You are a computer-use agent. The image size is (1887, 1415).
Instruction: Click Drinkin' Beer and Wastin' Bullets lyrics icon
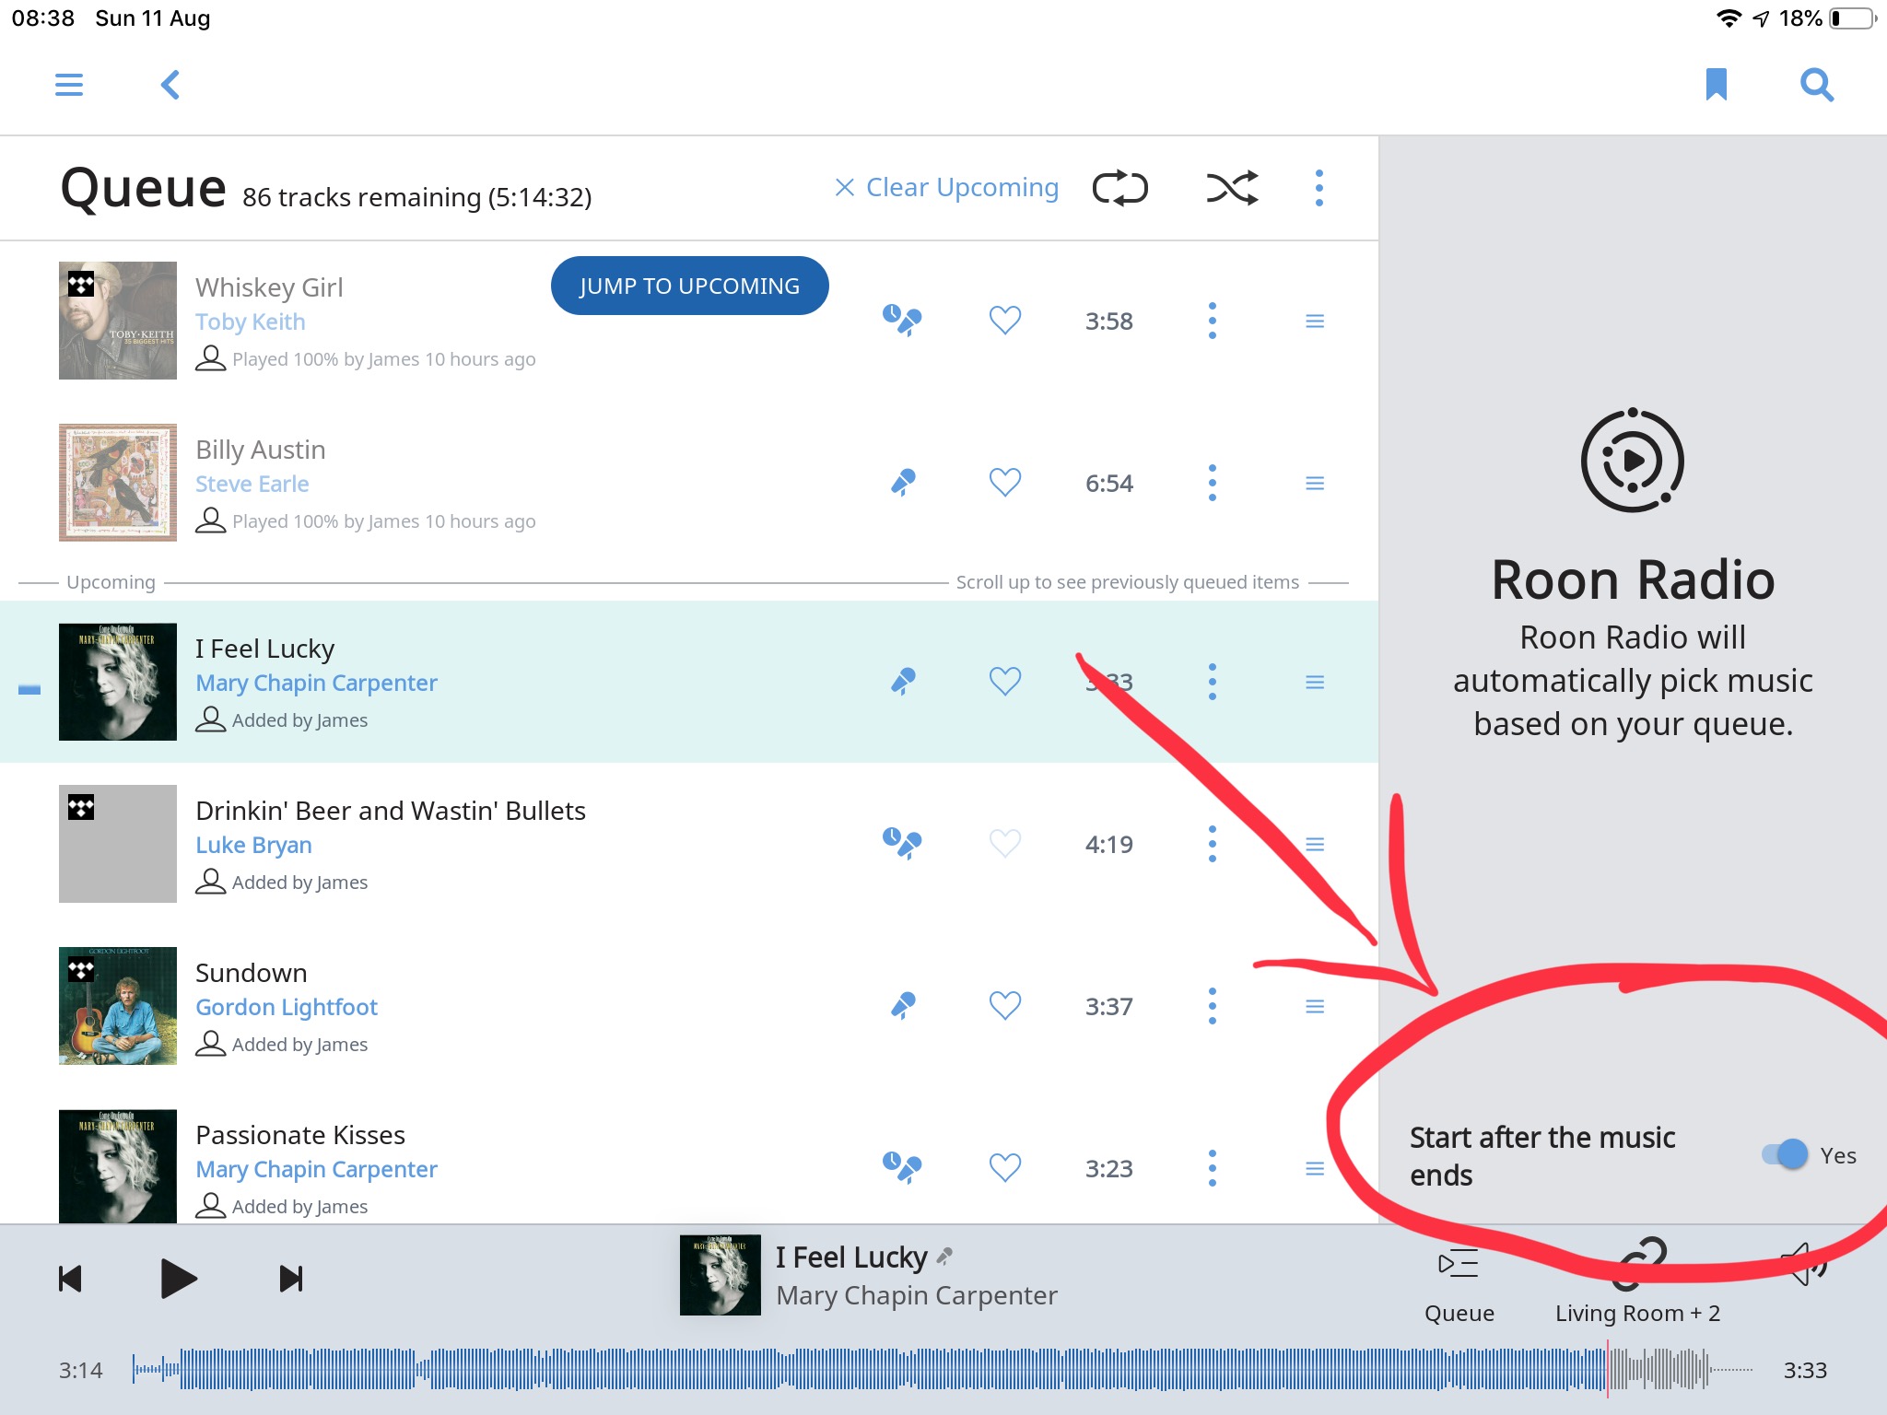902,844
